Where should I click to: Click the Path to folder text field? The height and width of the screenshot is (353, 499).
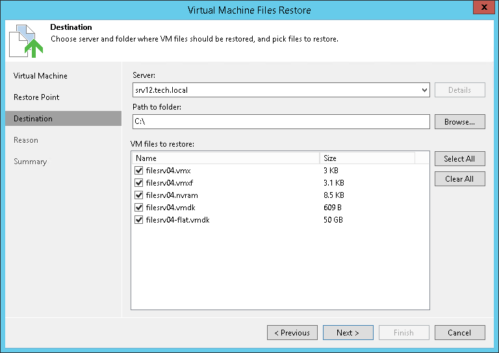(x=281, y=122)
